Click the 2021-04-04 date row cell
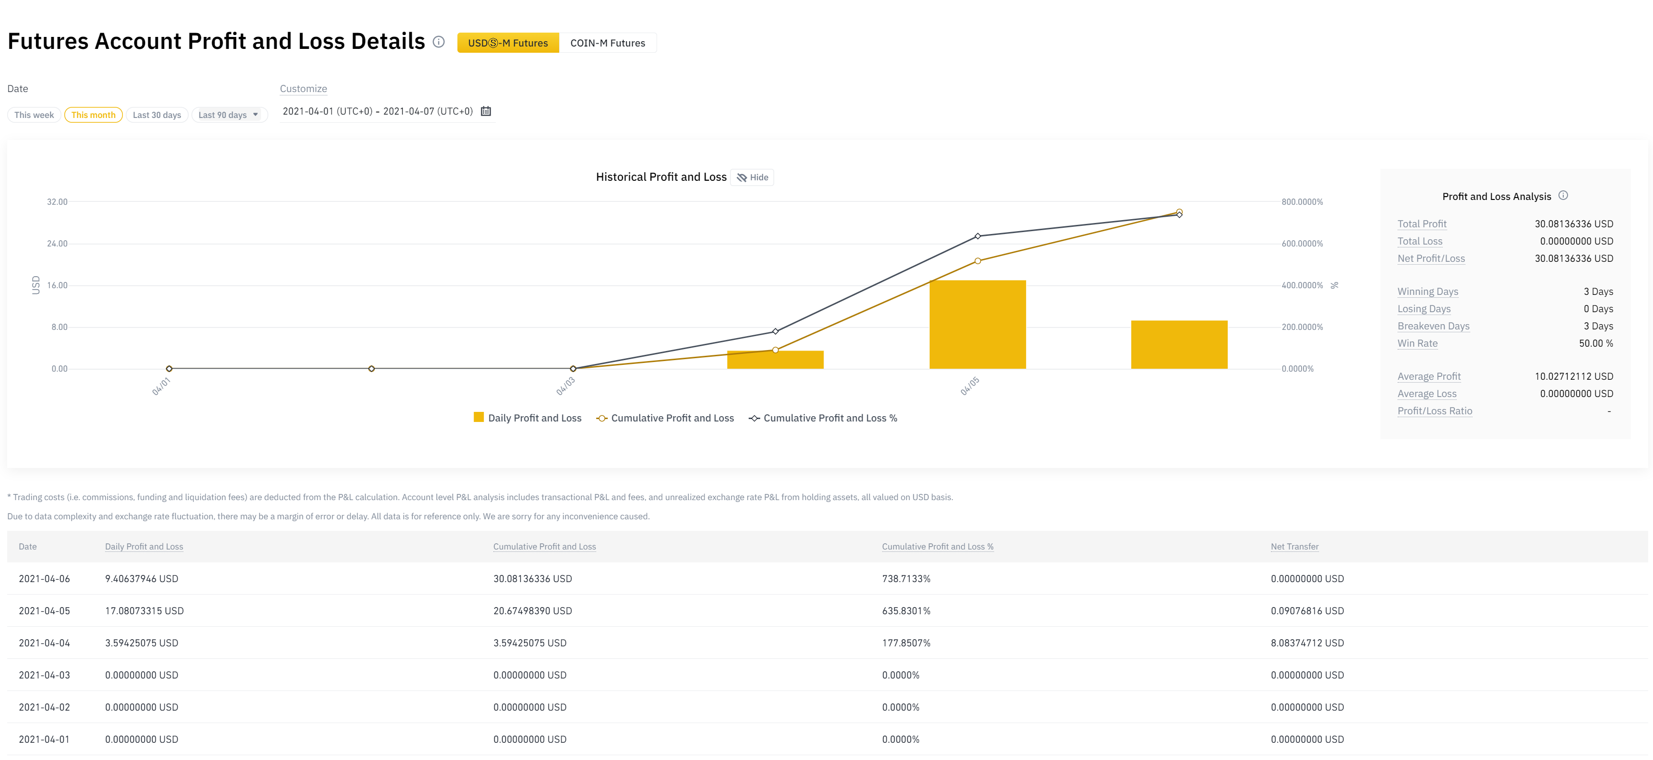This screenshot has width=1653, height=760. (44, 643)
